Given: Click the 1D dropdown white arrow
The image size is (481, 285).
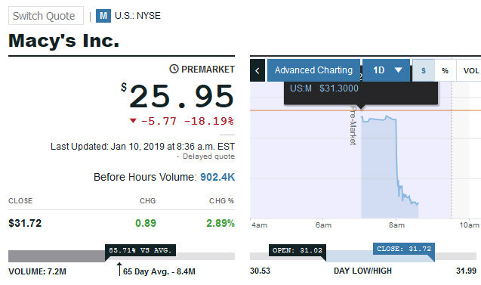Looking at the screenshot, I should (x=399, y=70).
